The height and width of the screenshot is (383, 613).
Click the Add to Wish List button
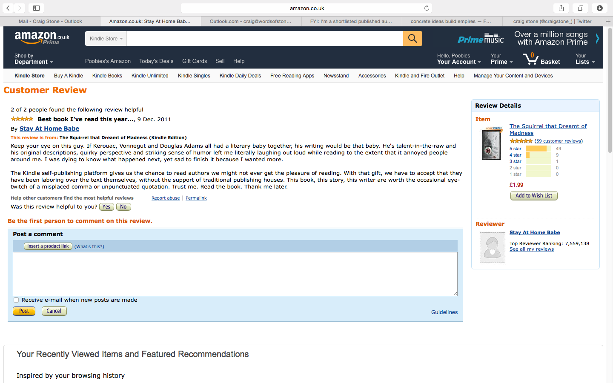pos(534,196)
